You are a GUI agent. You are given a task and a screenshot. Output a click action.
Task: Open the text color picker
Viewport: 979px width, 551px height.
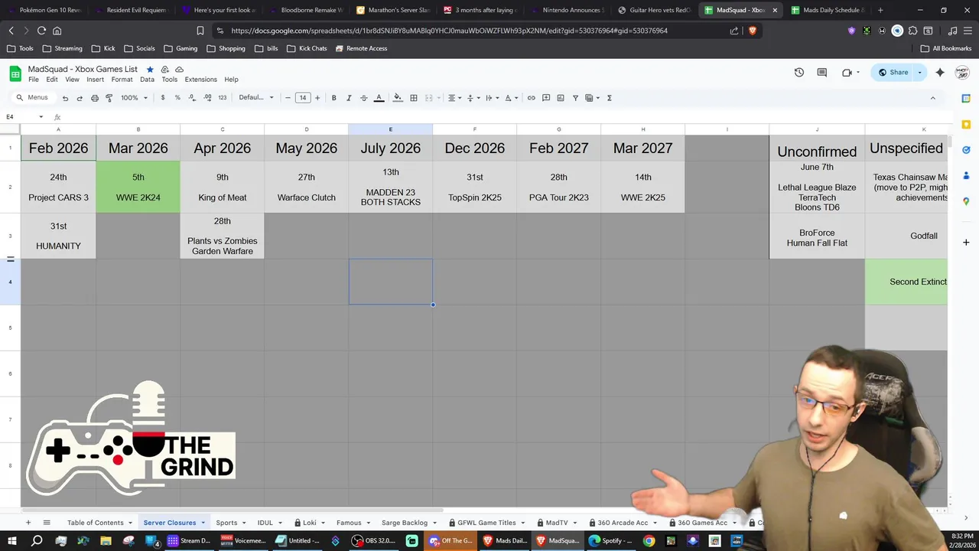(379, 98)
